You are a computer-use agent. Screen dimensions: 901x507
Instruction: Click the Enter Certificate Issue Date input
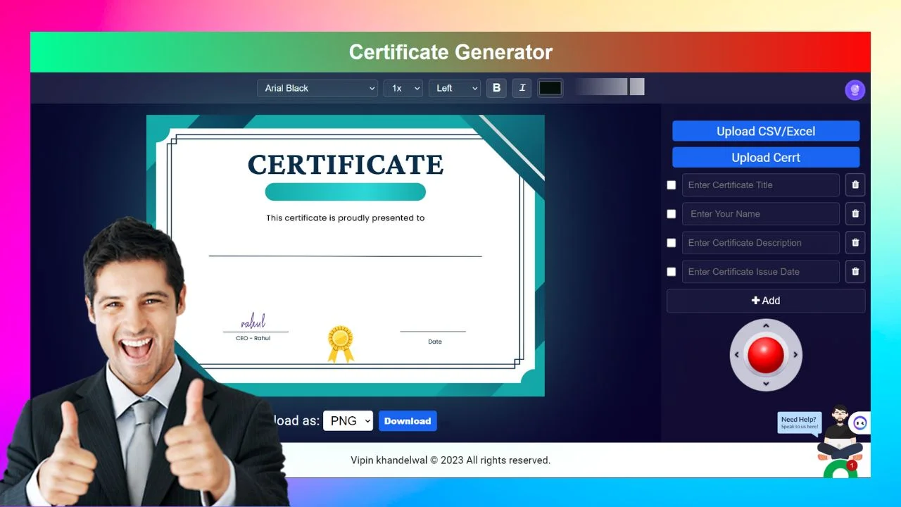761,272
